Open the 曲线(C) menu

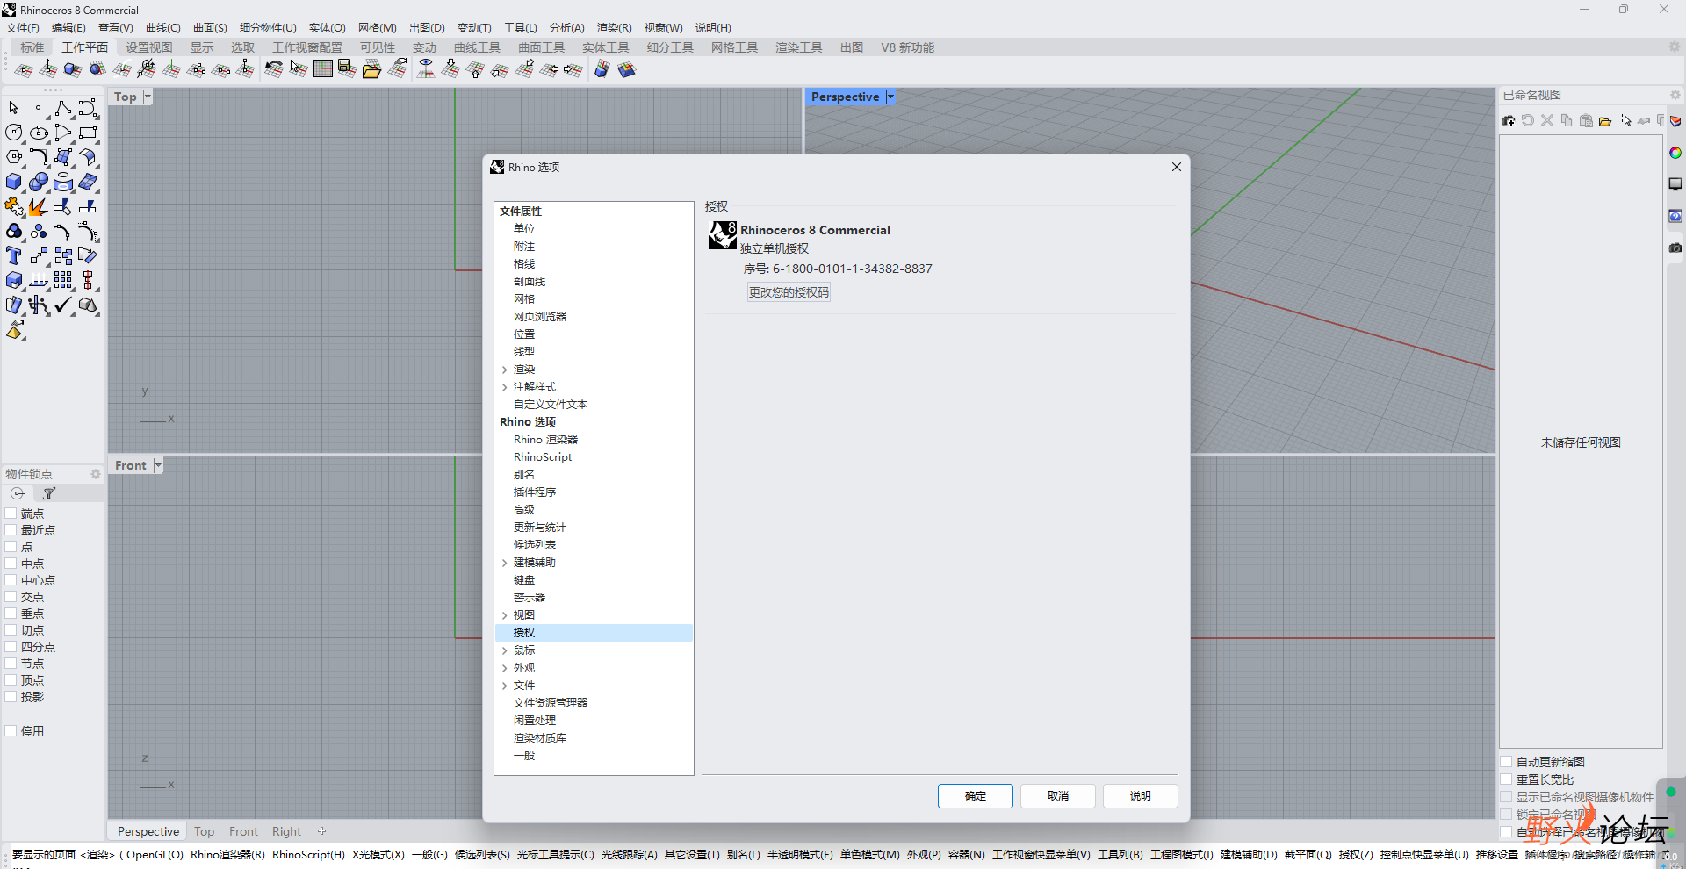tap(162, 28)
